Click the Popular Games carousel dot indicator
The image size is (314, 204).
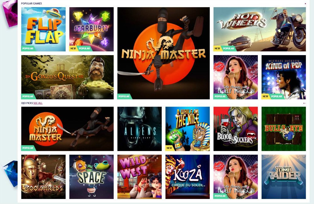(x=305, y=3)
